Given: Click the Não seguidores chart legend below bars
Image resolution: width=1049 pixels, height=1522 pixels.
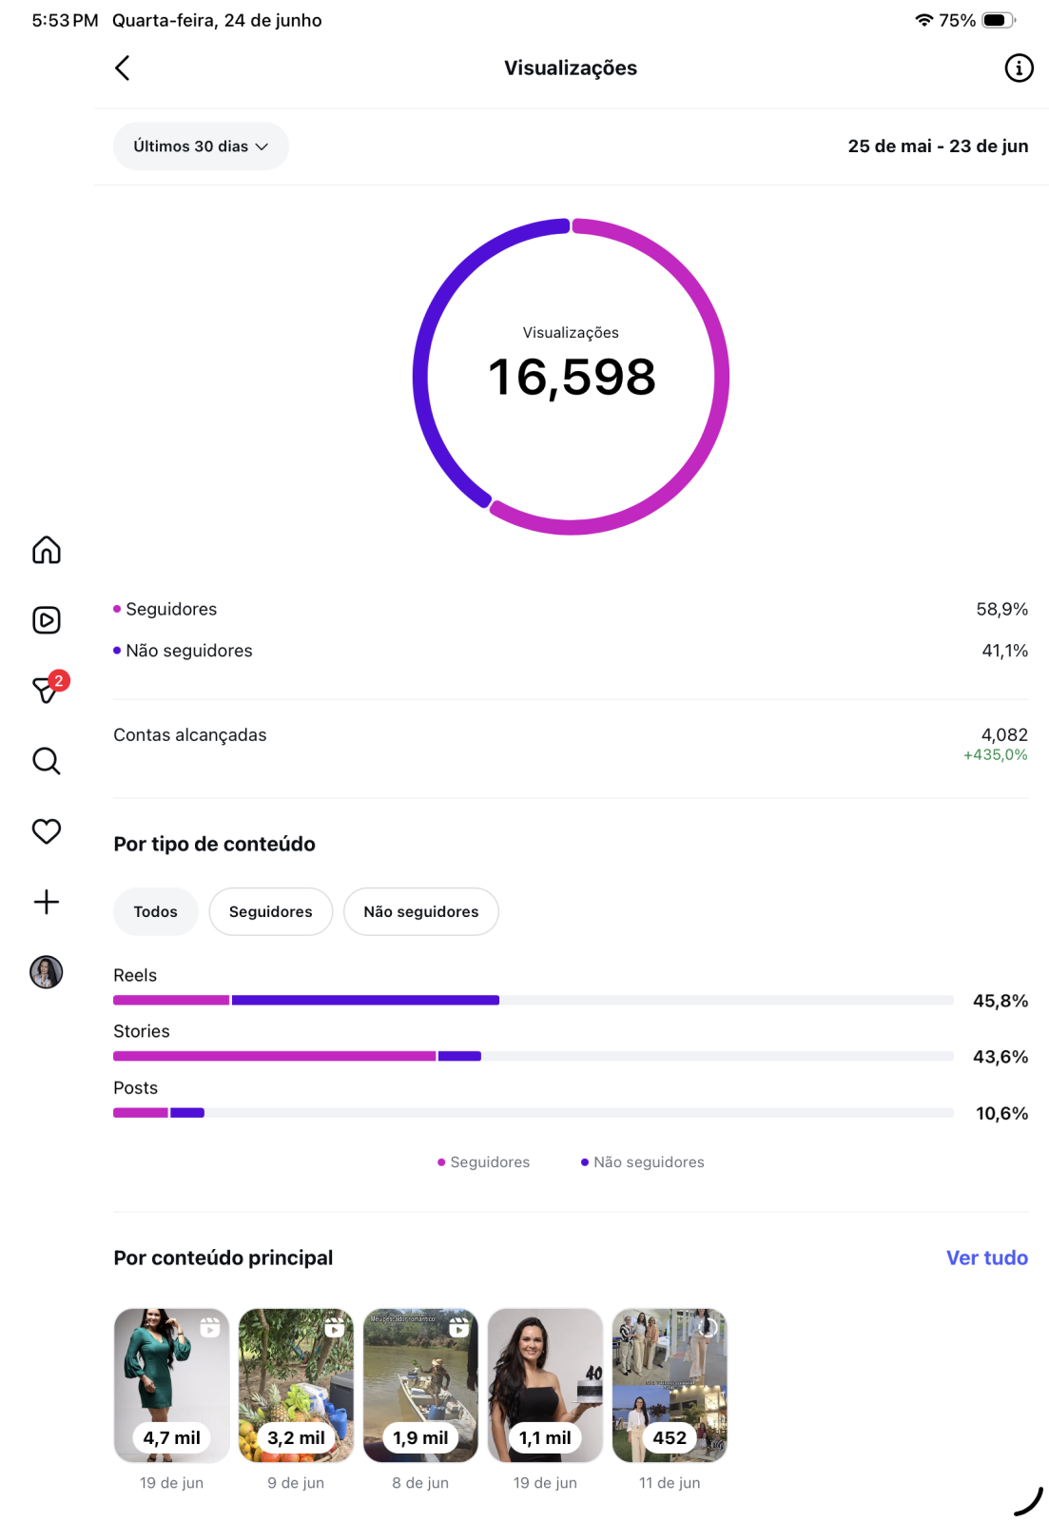Looking at the screenshot, I should click(x=643, y=1161).
